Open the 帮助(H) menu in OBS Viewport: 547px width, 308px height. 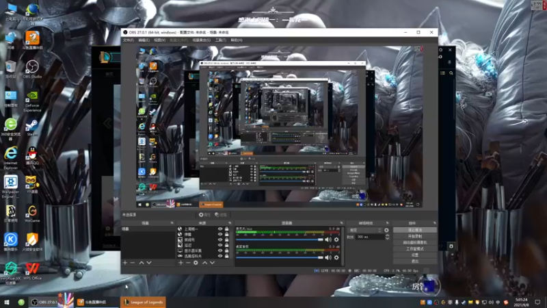click(237, 40)
